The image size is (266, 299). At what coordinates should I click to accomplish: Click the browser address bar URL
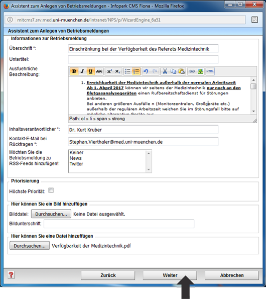[89, 20]
